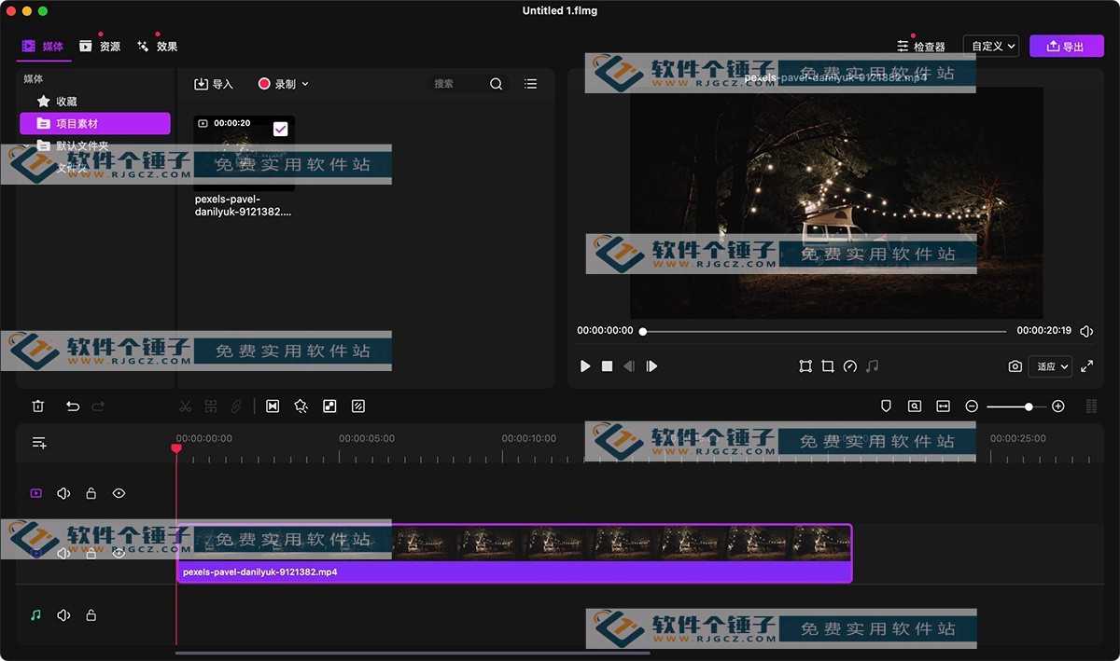Open the 适应 preview scale dropdown

point(1050,366)
